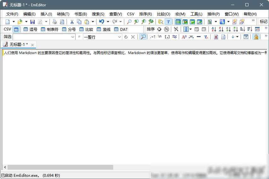Viewport: 269px width, 179px height.
Task: Open the 文件(F) menu
Action: pyautogui.click(x=12, y=14)
